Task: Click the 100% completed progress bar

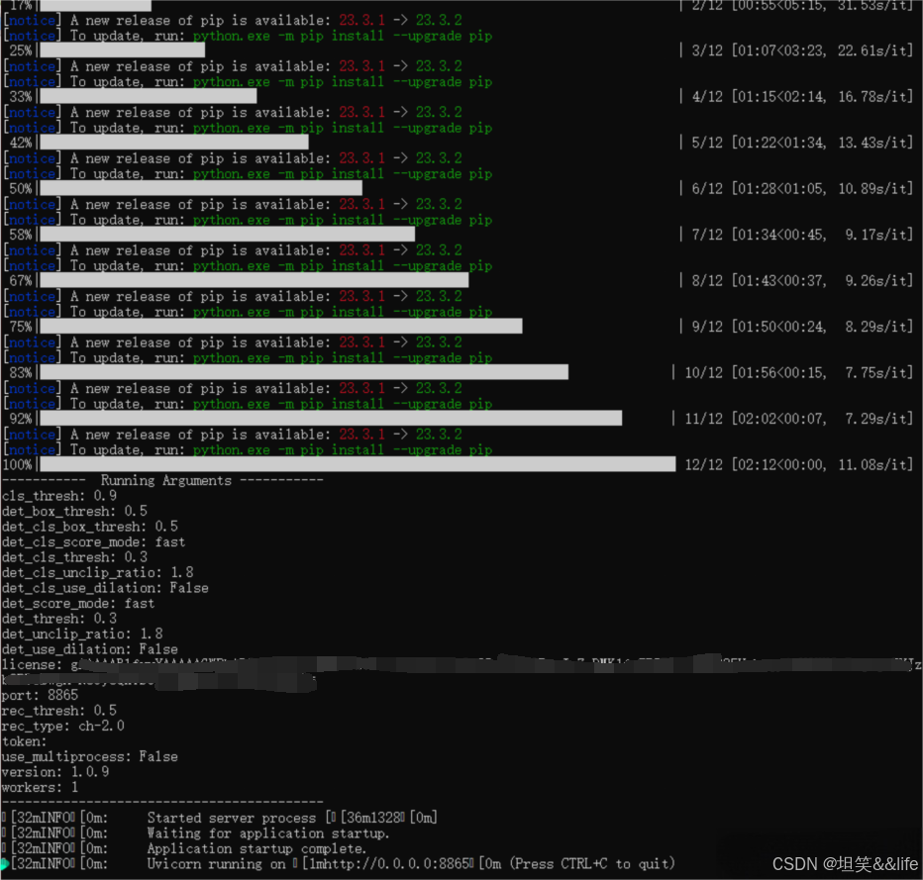Action: pos(358,464)
